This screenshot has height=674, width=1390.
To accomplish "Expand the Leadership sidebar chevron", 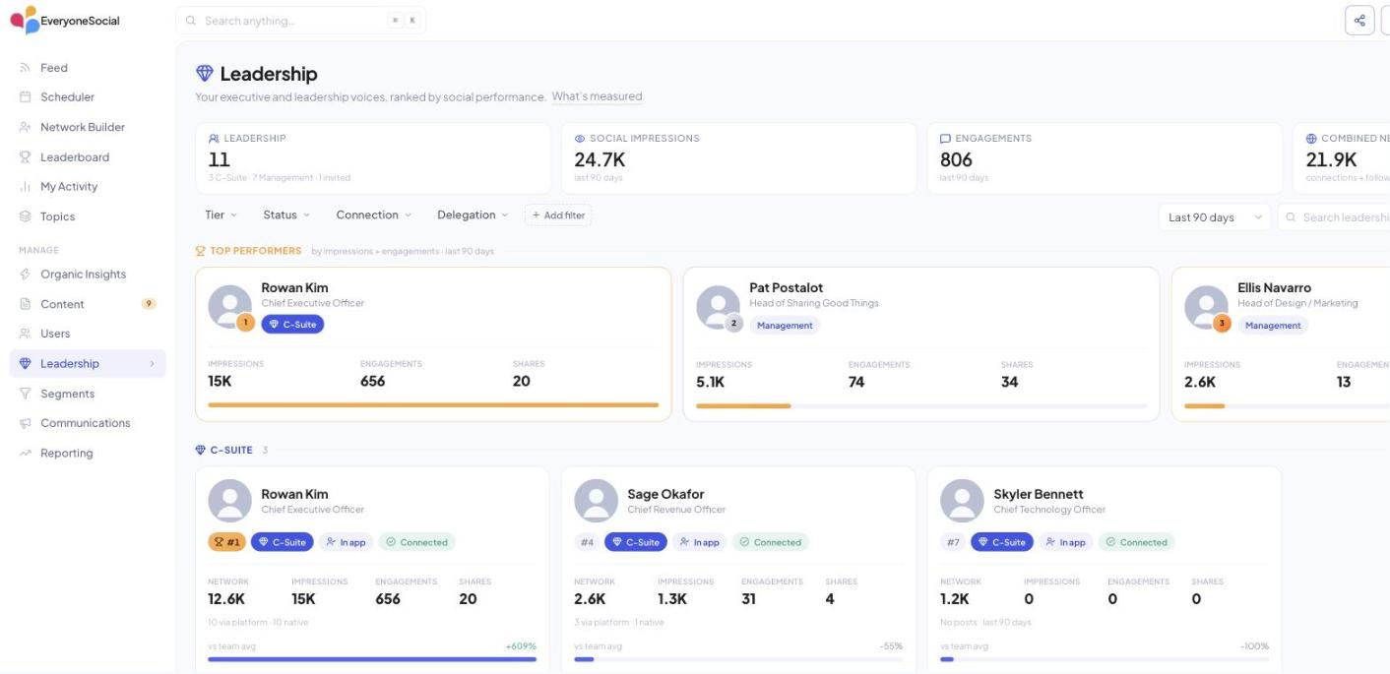I will click(152, 363).
